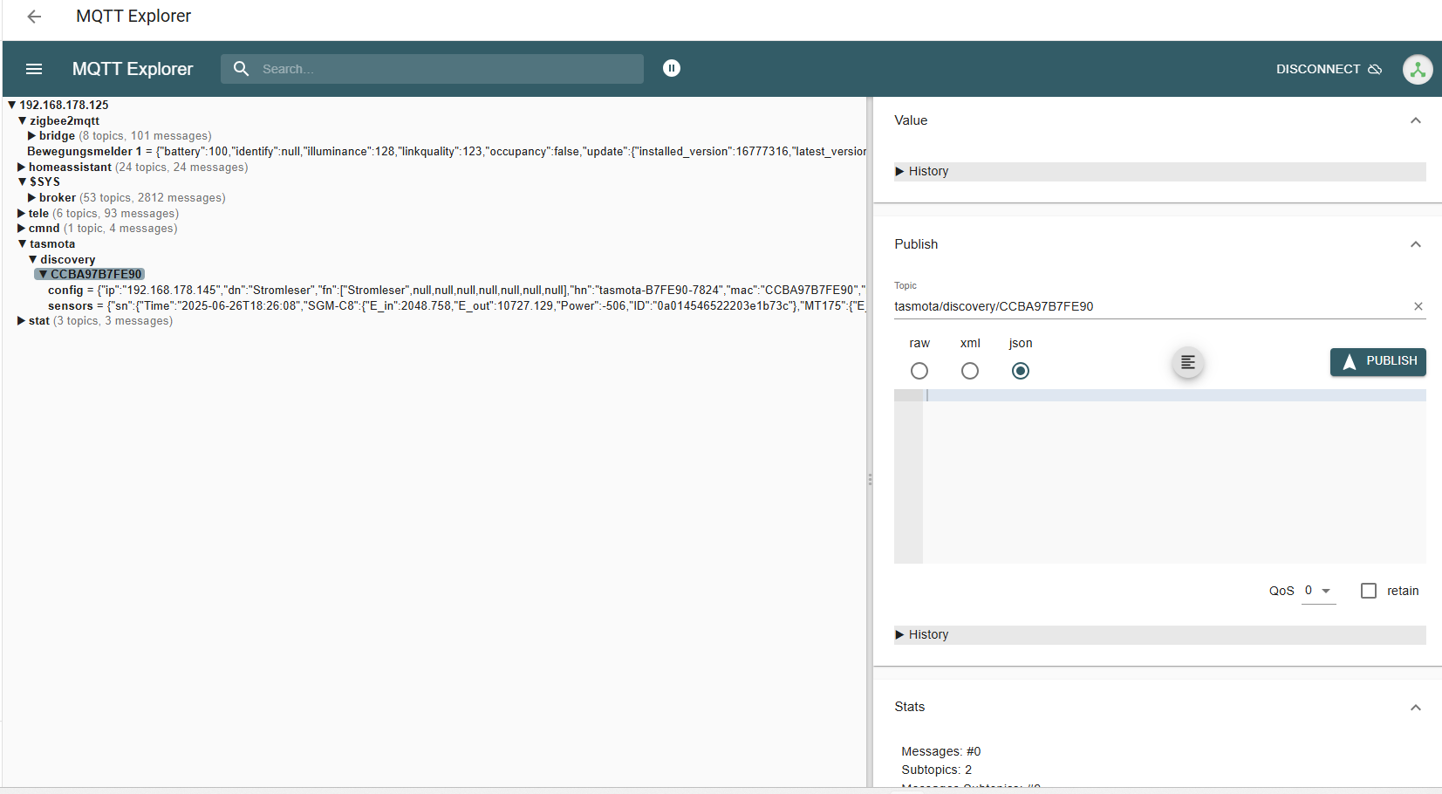Pause incoming messages with the pause button
1442x794 pixels.
click(672, 68)
